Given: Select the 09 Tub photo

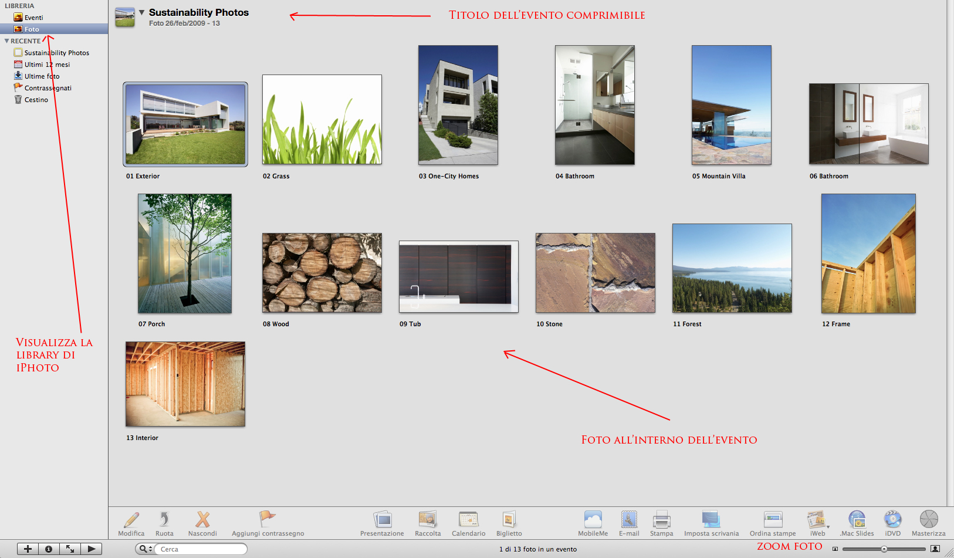Looking at the screenshot, I should [459, 276].
